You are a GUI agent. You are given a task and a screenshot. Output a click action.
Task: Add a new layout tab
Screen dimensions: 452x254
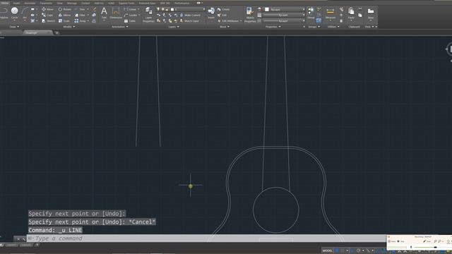pyautogui.click(x=37, y=245)
